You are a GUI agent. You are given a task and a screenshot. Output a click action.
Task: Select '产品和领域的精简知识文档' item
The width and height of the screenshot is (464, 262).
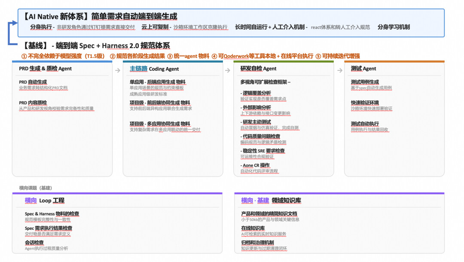[269, 213]
